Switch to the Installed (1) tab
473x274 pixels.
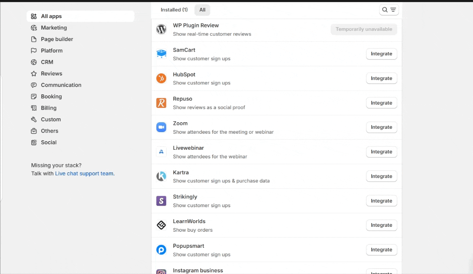(x=174, y=10)
